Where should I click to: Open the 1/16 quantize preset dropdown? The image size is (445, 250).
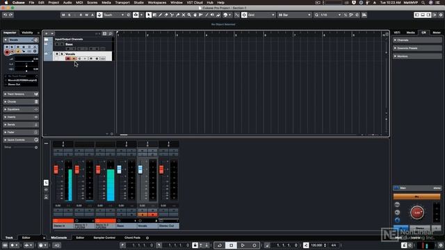click(x=327, y=15)
